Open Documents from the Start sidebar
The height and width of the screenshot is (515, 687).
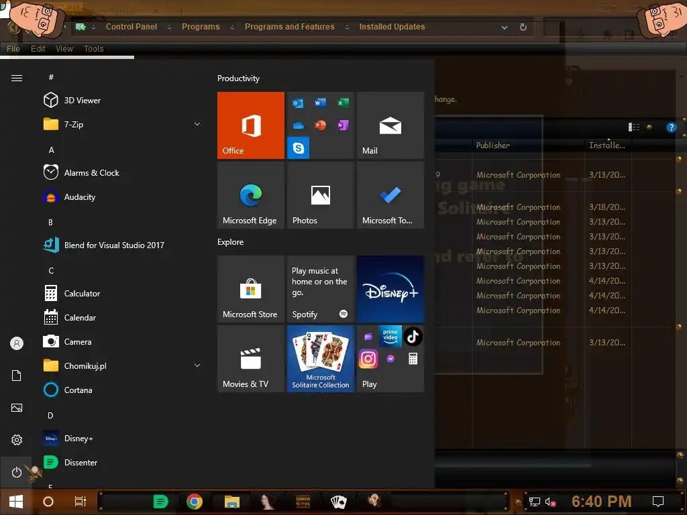tap(17, 376)
